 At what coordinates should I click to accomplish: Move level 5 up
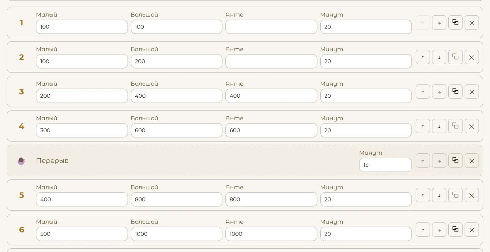coord(423,195)
